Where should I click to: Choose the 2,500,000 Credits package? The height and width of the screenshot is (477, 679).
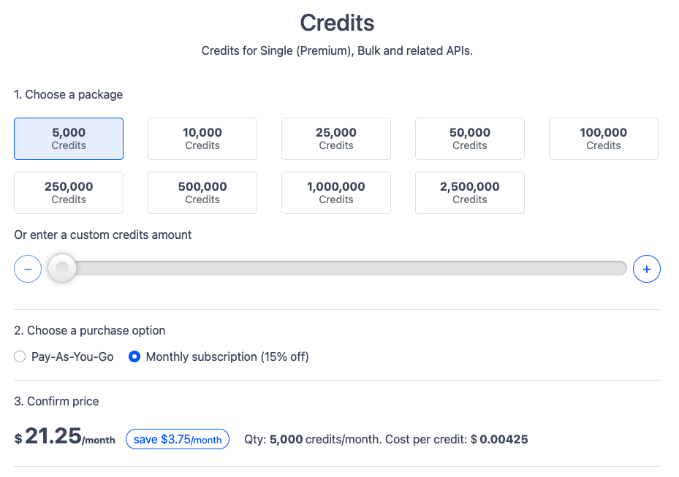(470, 193)
